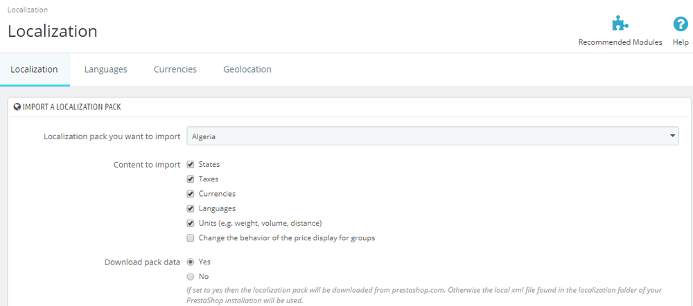This screenshot has height=306, width=693.
Task: Select Yes for Download pack data
Action: (x=191, y=262)
